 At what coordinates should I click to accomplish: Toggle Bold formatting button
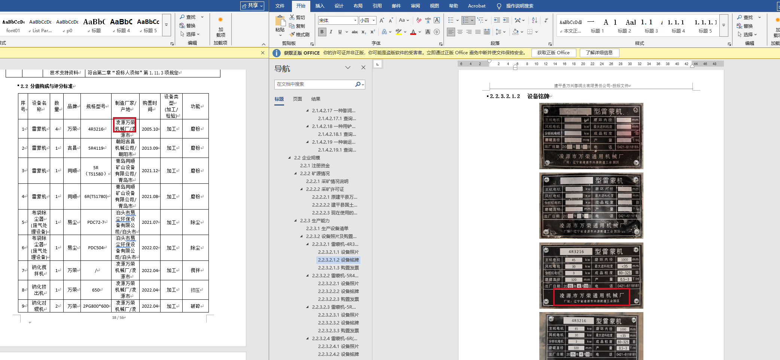tap(322, 32)
